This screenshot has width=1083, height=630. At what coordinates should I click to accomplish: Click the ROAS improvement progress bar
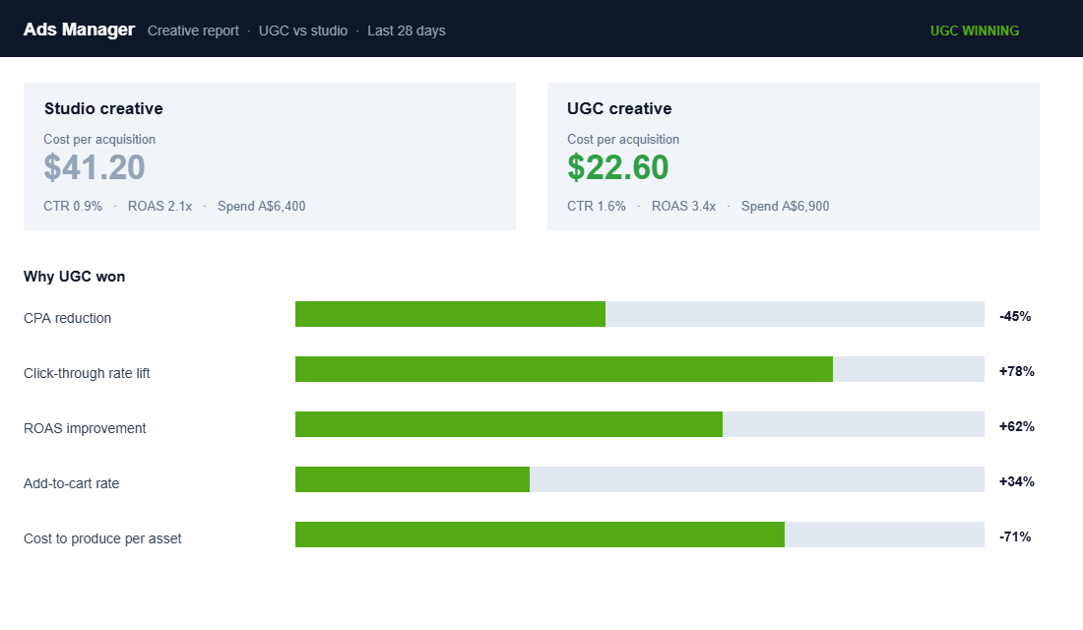pos(640,424)
